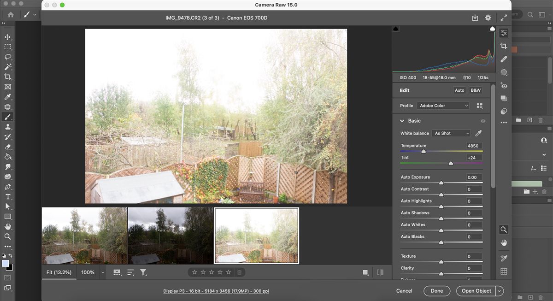The image size is (553, 301).
Task: Pick the White Balance eyedropper
Action: [478, 133]
